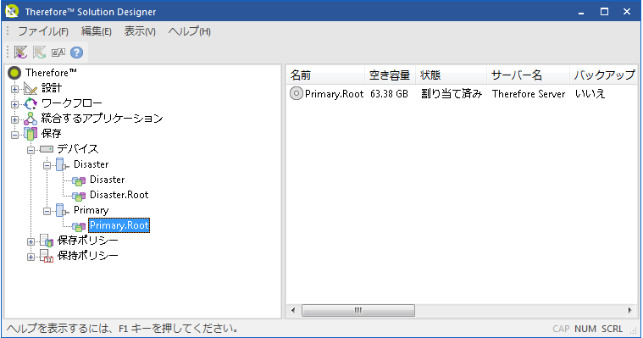The image size is (643, 338).
Task: Sort by the バックアップ column header
Action: pyautogui.click(x=604, y=75)
